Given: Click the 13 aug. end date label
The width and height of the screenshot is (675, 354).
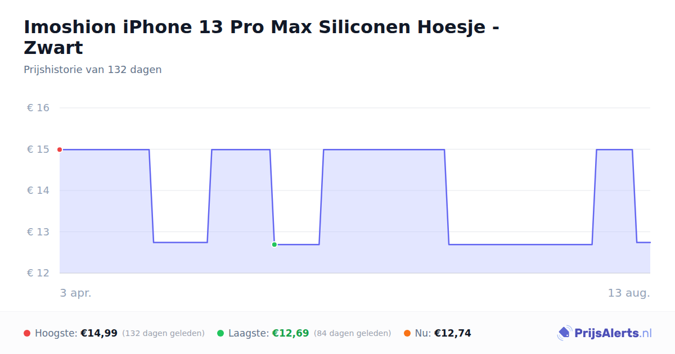Looking at the screenshot, I should [629, 293].
